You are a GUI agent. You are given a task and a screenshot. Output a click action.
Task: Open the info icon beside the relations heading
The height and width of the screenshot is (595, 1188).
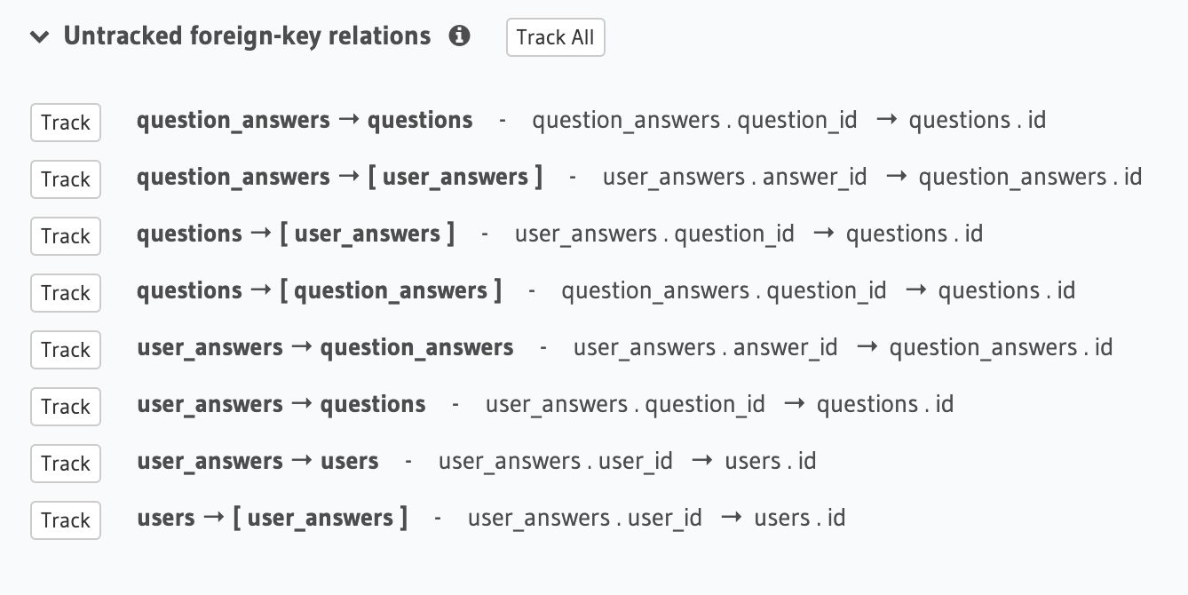click(x=459, y=36)
